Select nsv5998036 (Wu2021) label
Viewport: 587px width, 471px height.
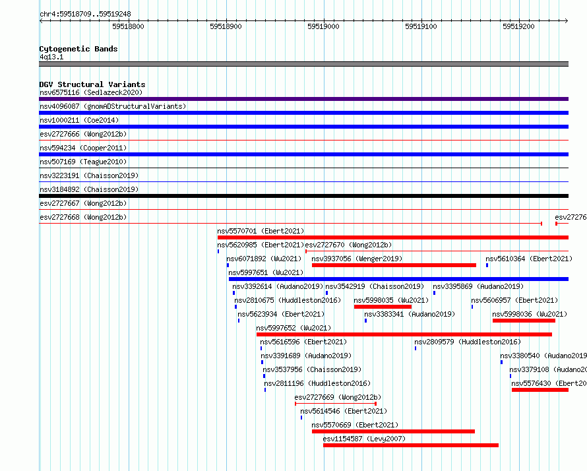[x=530, y=314]
